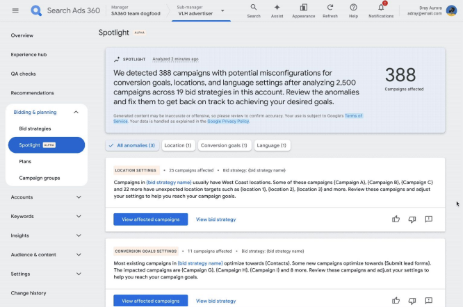Thumbs up the Location Settings anomaly
Image resolution: width=463 pixels, height=307 pixels.
tap(396, 219)
